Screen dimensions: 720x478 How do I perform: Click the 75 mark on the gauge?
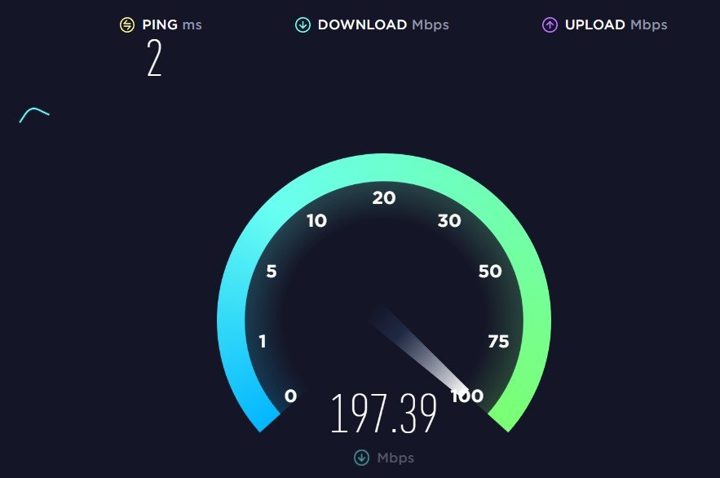click(x=498, y=341)
